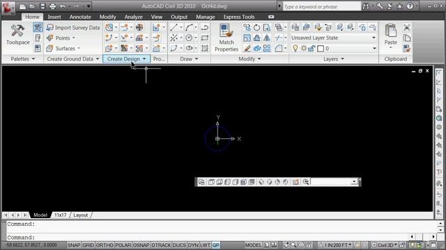Toggle ORTHO mode in status bar
Viewport: 446px width, 250px height.
pyautogui.click(x=105, y=245)
